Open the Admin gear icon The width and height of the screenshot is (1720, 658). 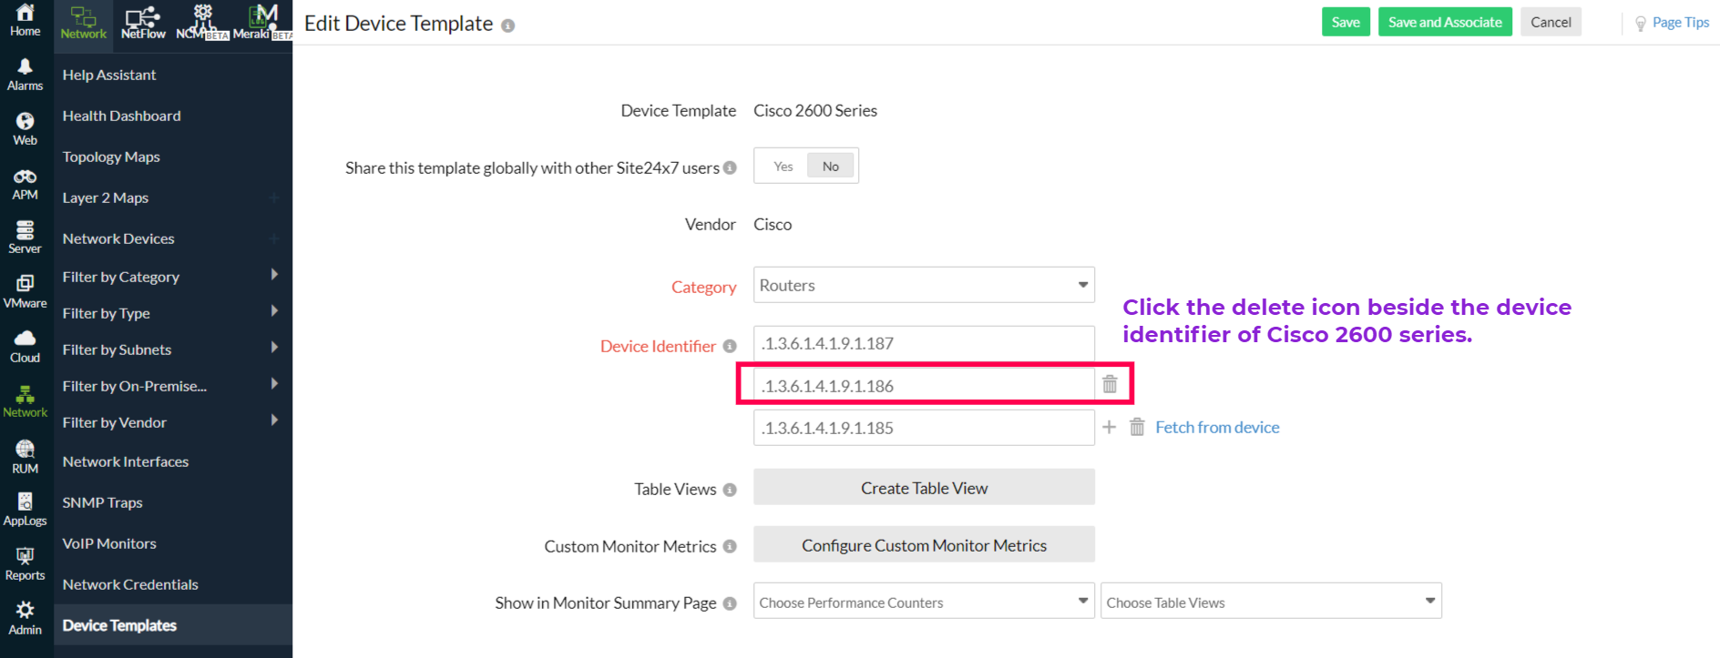tap(25, 618)
